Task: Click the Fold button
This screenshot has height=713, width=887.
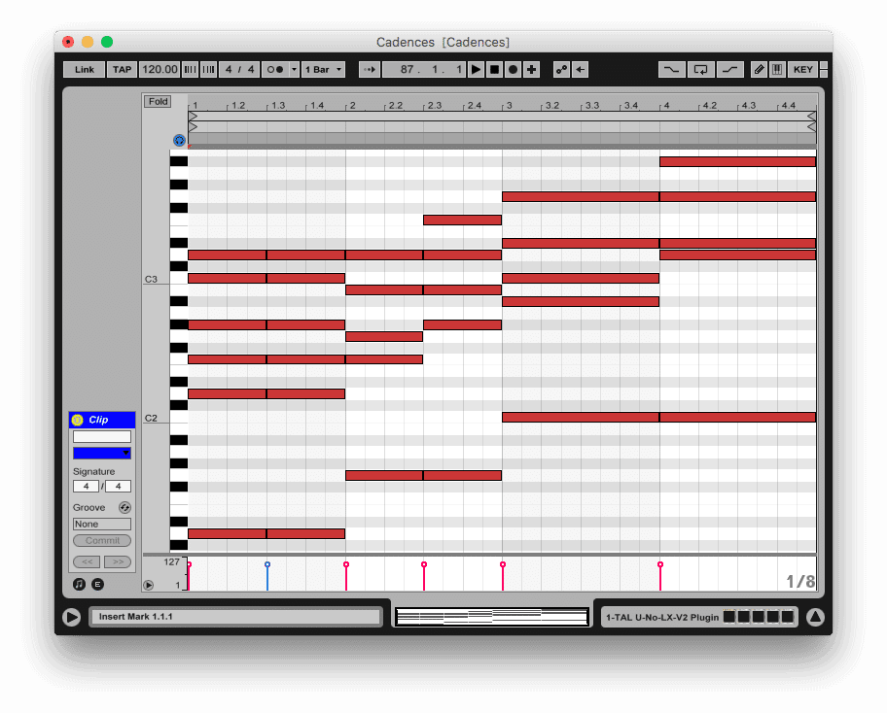Action: click(158, 102)
